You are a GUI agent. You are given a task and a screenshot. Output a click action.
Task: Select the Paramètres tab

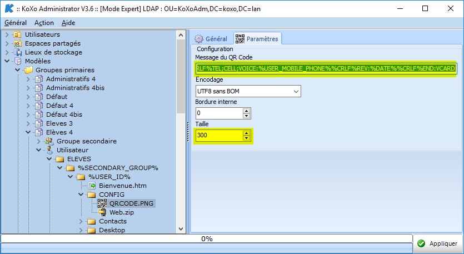(257, 38)
